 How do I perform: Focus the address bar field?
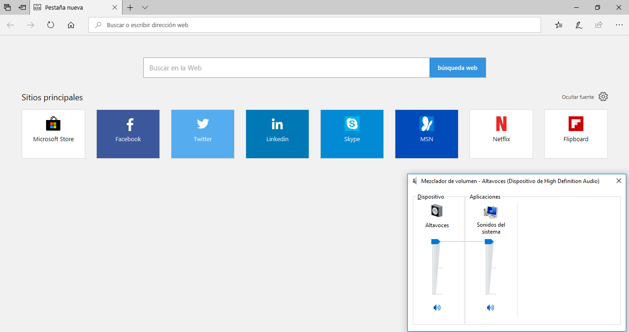[315, 25]
